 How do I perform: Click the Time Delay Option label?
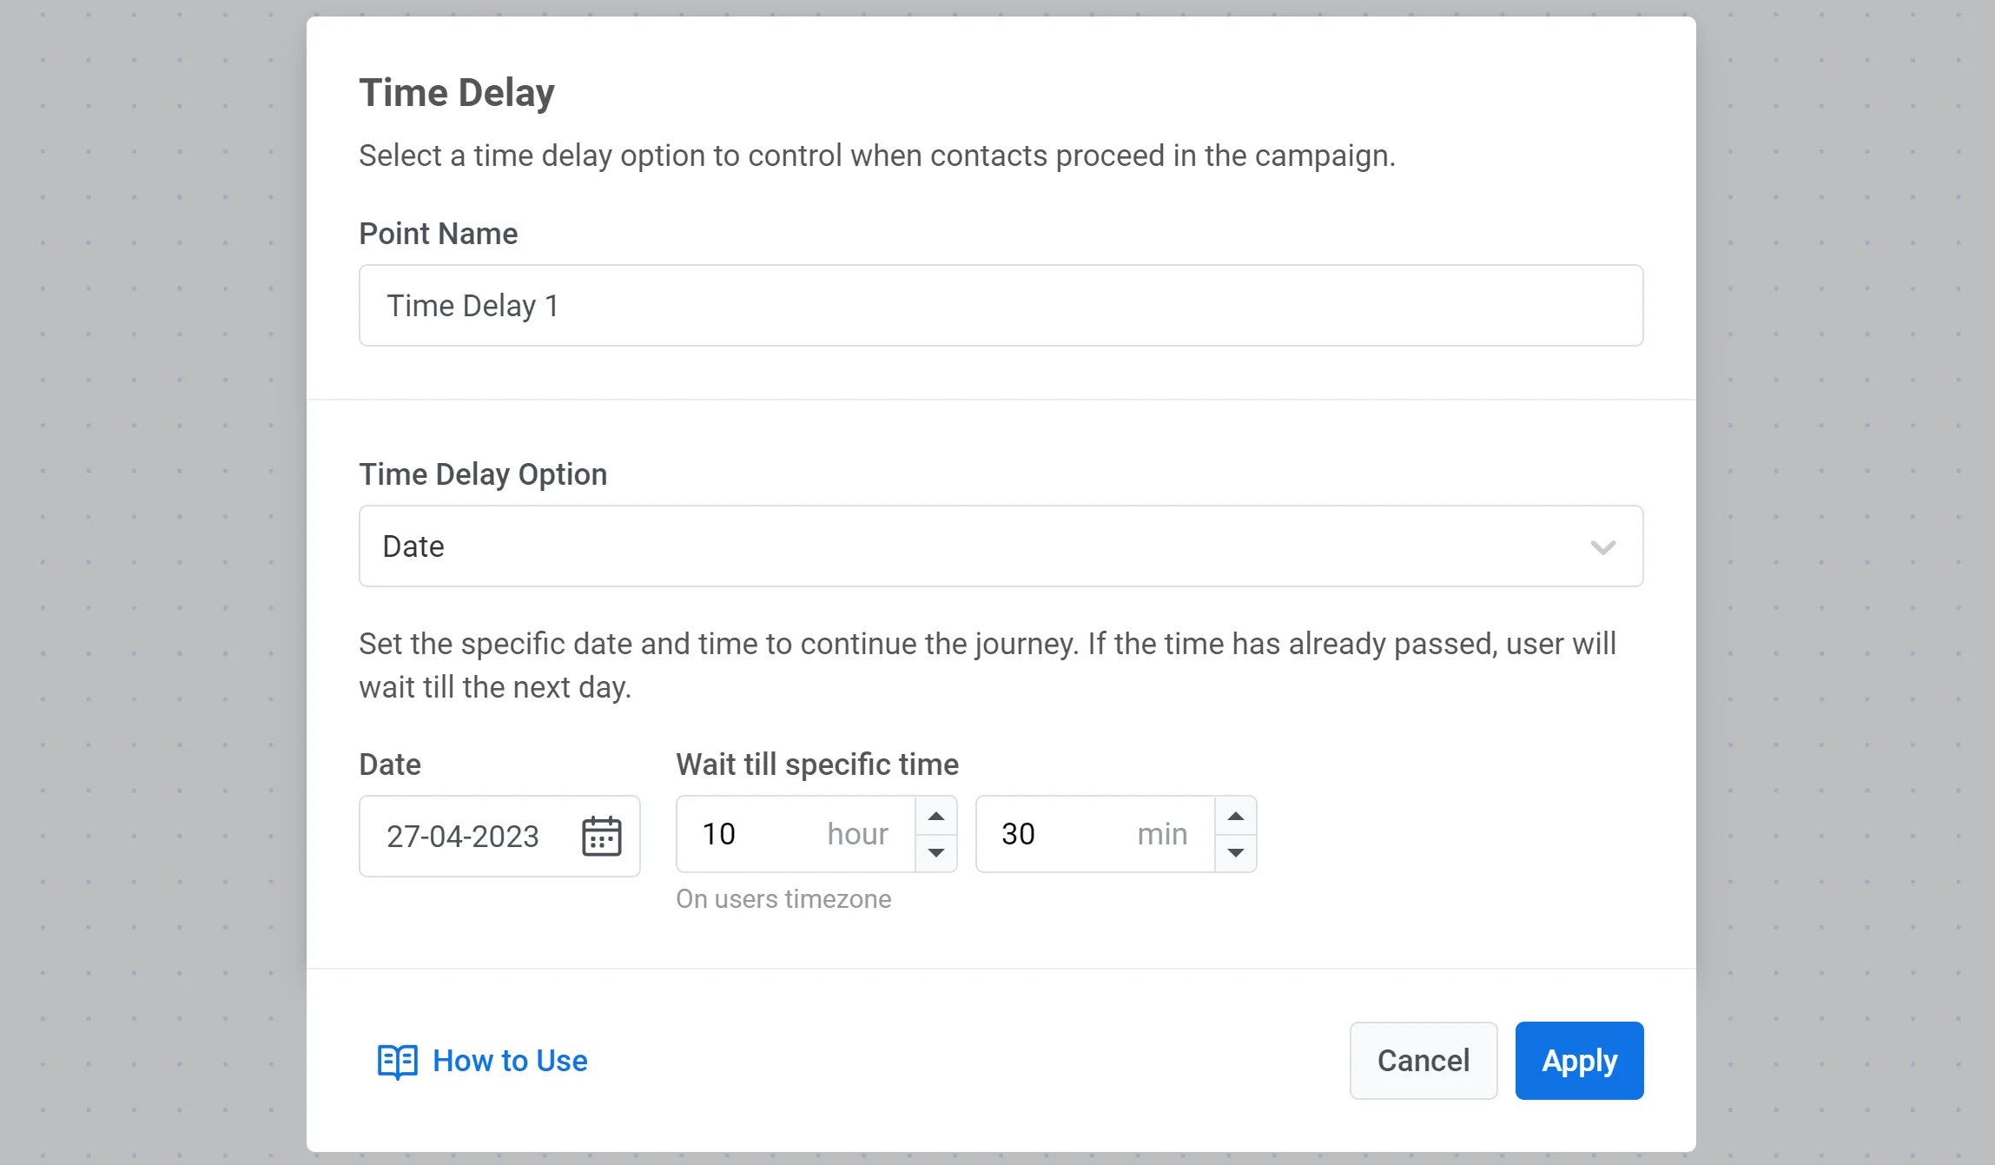point(483,474)
